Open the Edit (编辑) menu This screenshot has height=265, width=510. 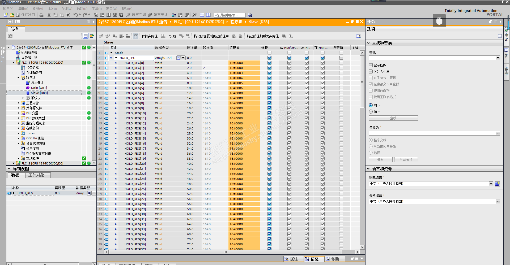pos(23,9)
